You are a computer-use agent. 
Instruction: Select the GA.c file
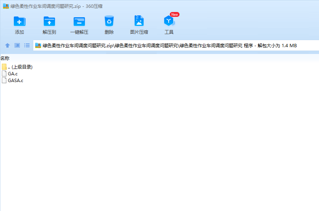10,73
